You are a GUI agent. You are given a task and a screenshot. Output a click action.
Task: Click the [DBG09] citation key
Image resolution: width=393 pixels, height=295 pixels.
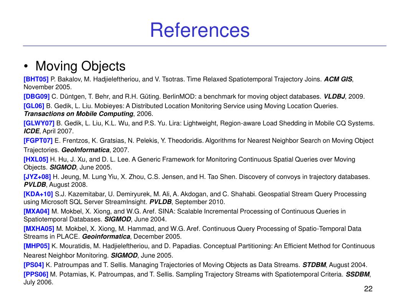coord(36,96)
